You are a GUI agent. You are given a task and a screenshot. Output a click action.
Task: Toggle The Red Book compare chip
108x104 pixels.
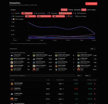[52, 13]
